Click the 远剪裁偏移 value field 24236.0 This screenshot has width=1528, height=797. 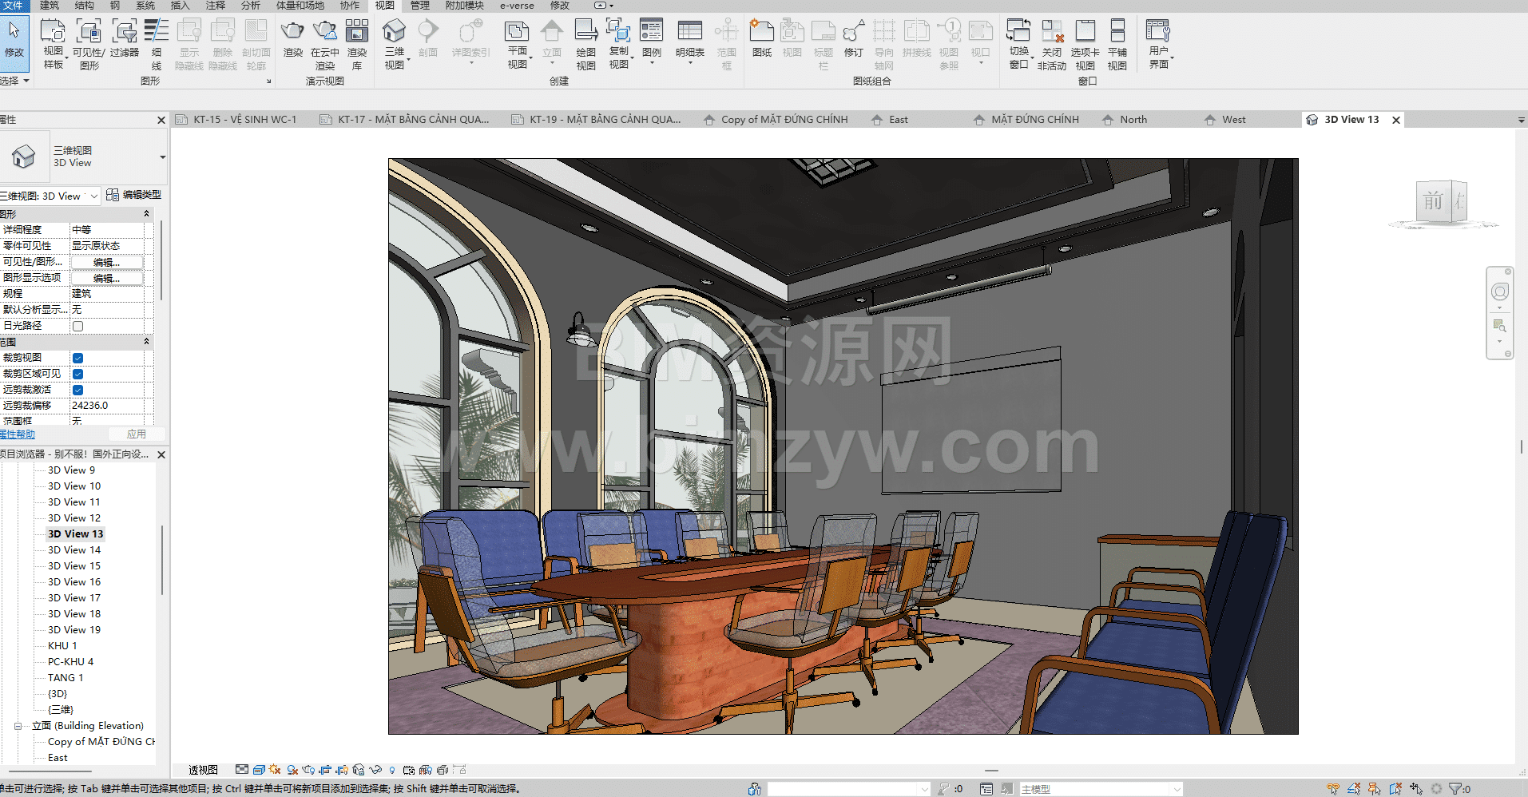pos(107,406)
